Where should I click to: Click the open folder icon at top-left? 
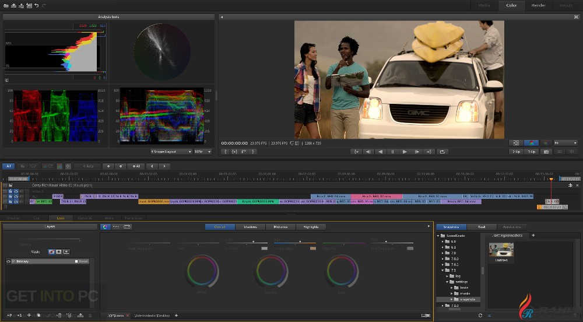click(6, 5)
